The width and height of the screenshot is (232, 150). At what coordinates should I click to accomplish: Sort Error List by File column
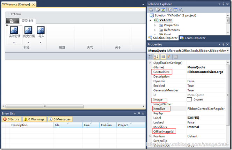(68, 125)
